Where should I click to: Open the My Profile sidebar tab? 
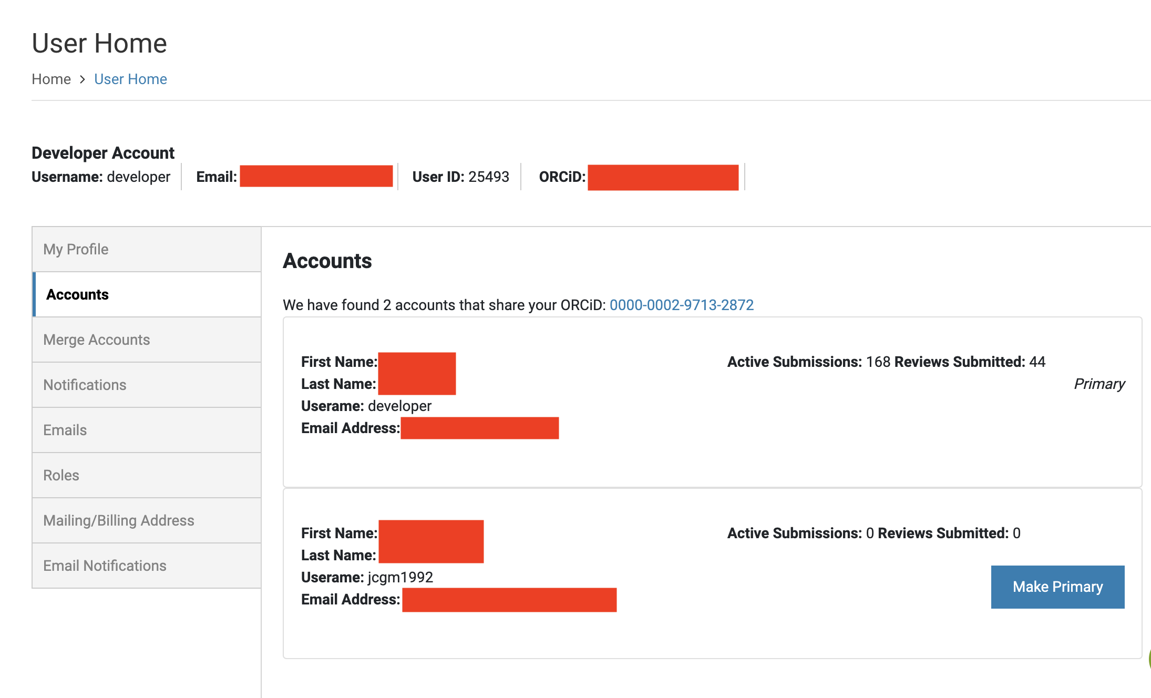pyautogui.click(x=76, y=249)
